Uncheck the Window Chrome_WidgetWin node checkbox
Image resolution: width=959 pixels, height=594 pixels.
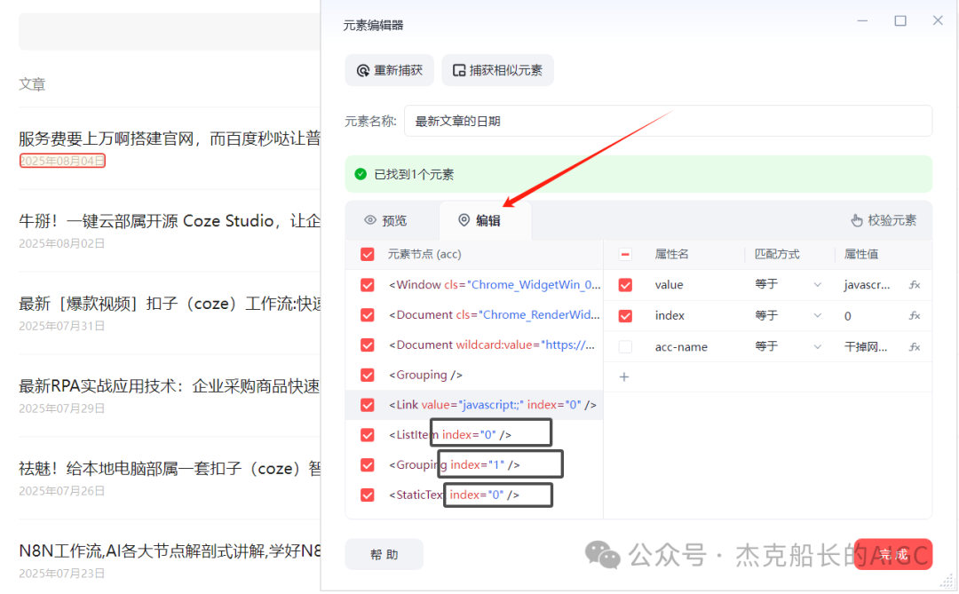click(367, 285)
